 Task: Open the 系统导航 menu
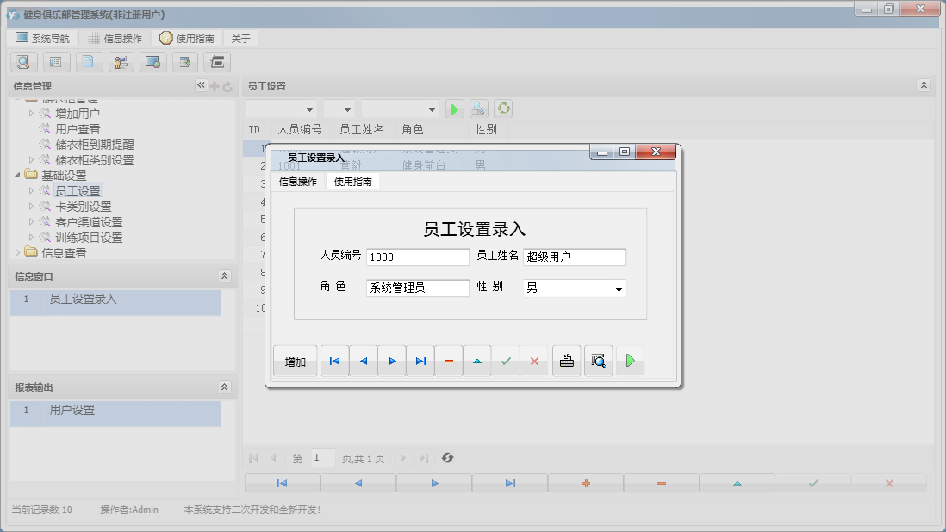[x=45, y=39]
